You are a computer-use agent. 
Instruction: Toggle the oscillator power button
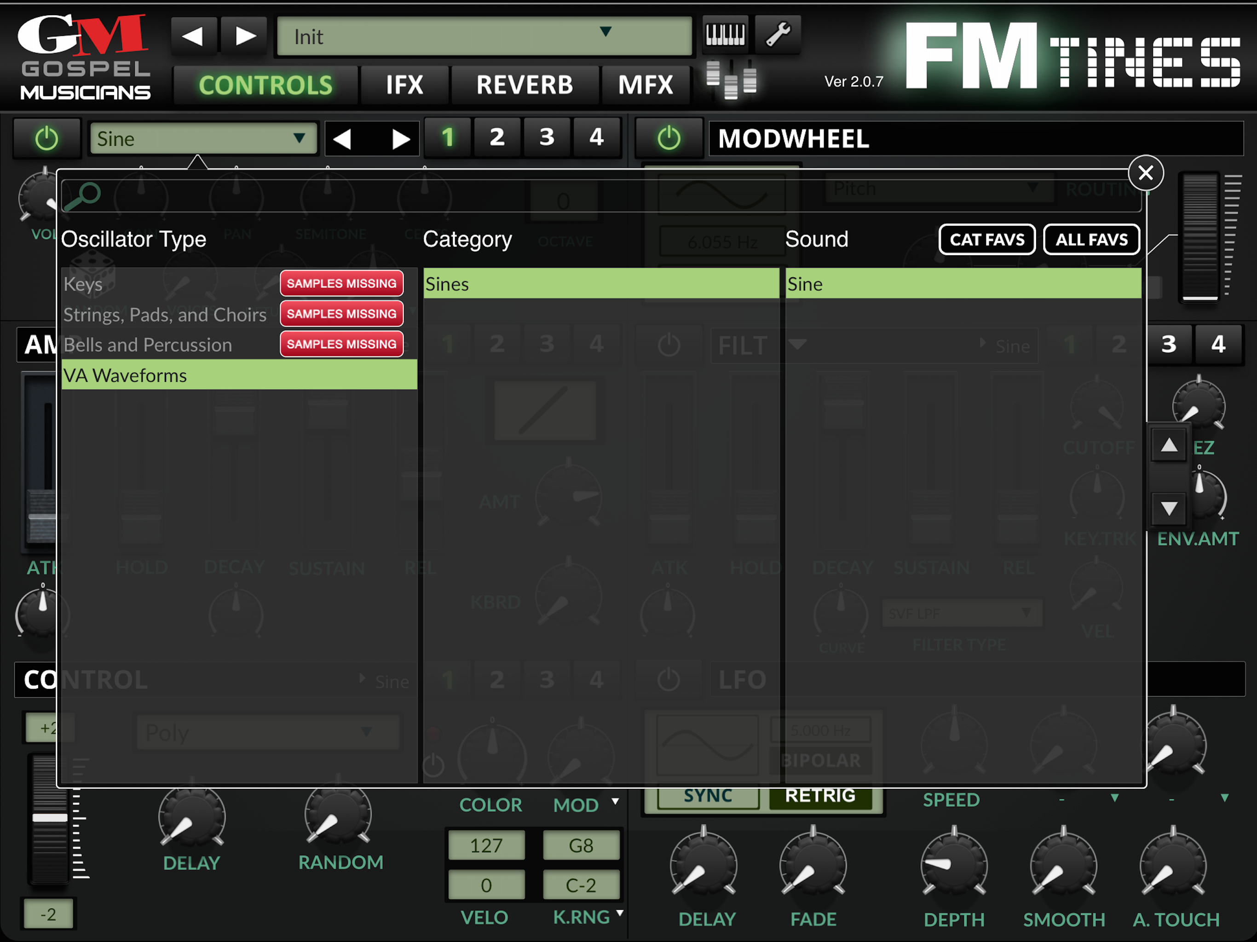click(x=46, y=138)
